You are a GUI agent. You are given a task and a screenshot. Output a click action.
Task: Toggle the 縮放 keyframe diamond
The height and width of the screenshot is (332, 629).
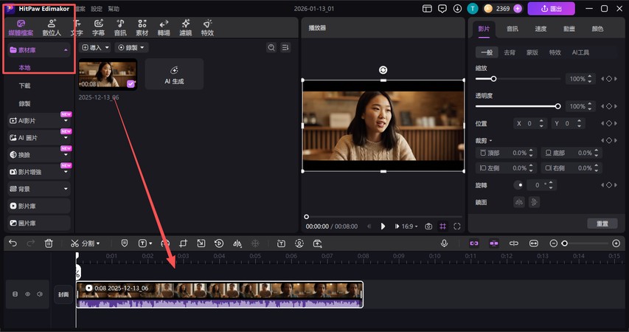609,79
